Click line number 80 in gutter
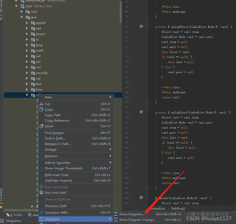236x224 pixels. pos(127,67)
